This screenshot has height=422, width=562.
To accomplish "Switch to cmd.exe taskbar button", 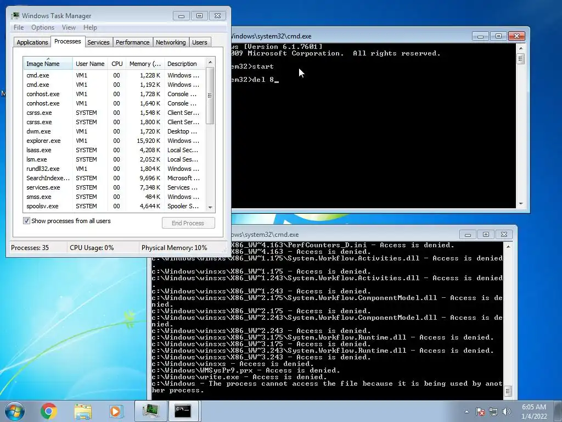I will coord(183,411).
